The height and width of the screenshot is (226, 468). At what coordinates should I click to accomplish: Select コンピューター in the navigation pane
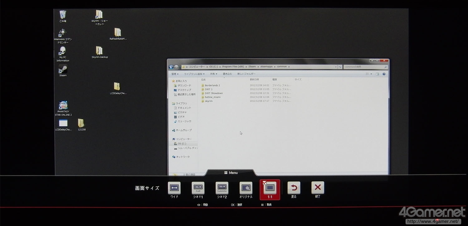click(182, 139)
